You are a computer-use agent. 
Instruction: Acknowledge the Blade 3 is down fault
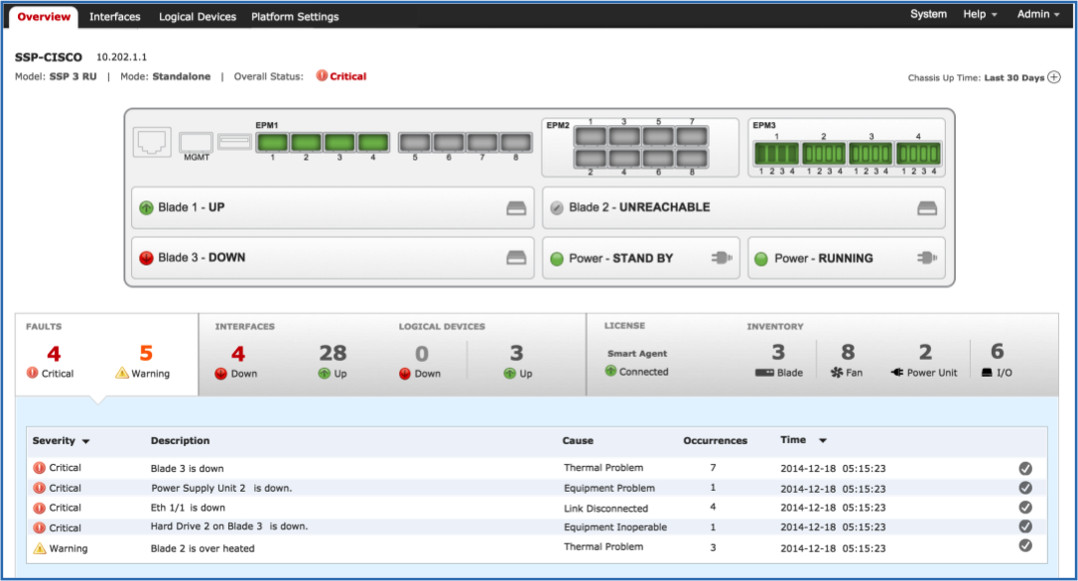pos(1025,468)
